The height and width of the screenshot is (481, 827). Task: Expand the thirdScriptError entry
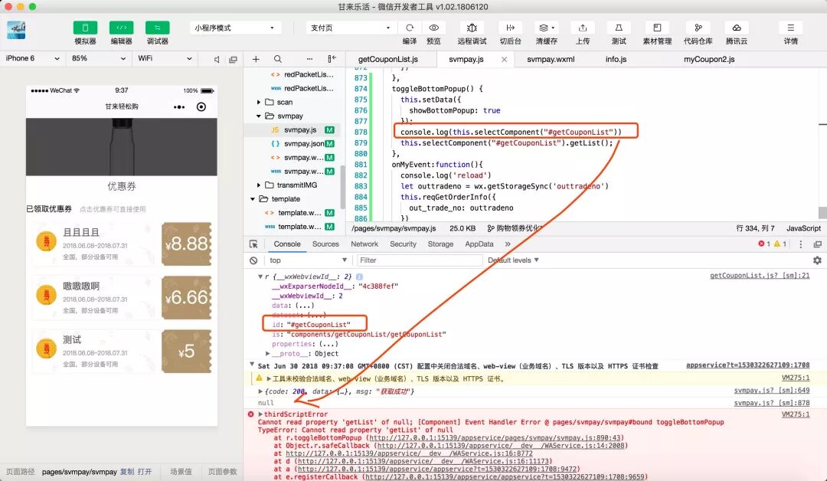click(x=260, y=414)
